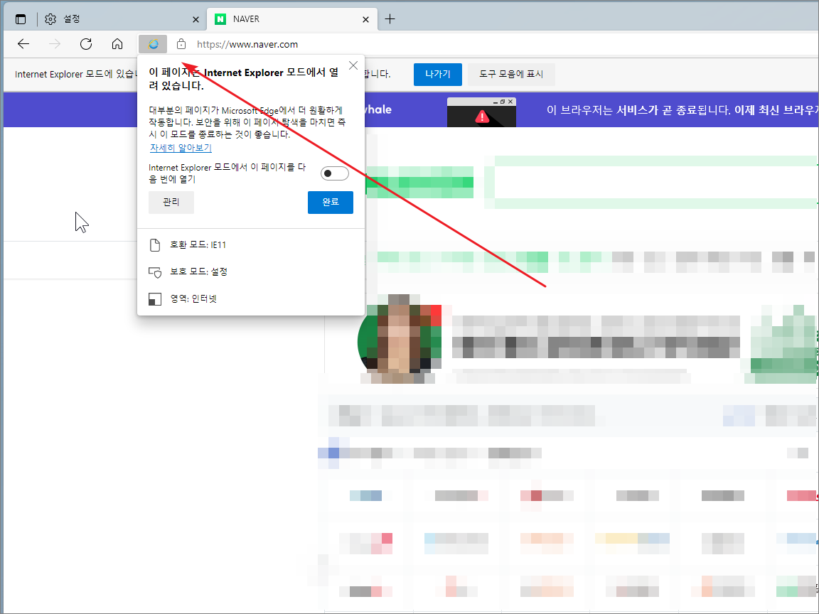Click the 도구 모음에 표시 button

click(511, 74)
